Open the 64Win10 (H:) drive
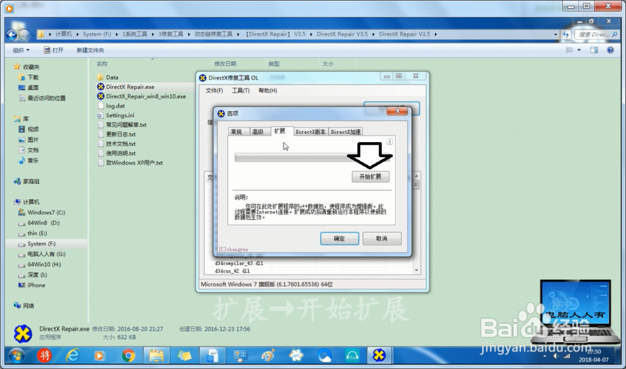 coord(39,264)
